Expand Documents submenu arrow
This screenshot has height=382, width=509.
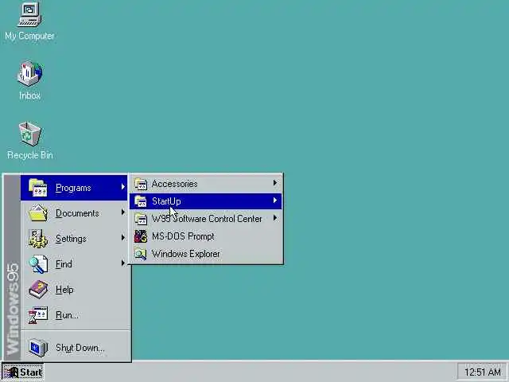point(123,212)
